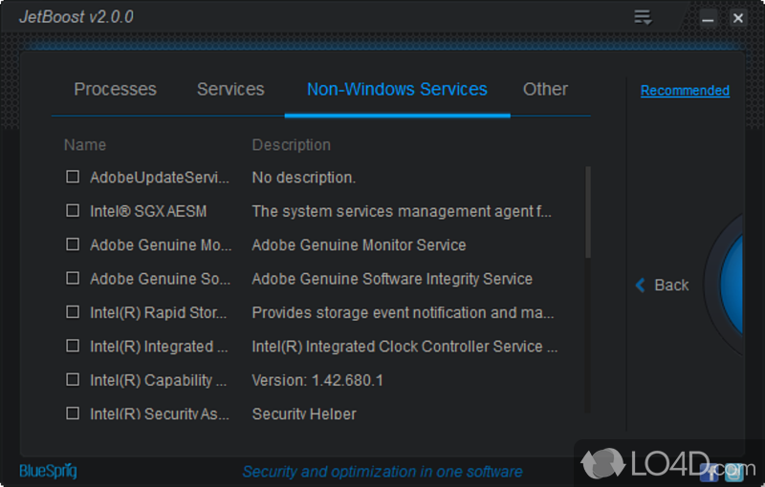The image size is (765, 487).
Task: Enable the Intel SGX AESM checkbox
Action: [73, 210]
